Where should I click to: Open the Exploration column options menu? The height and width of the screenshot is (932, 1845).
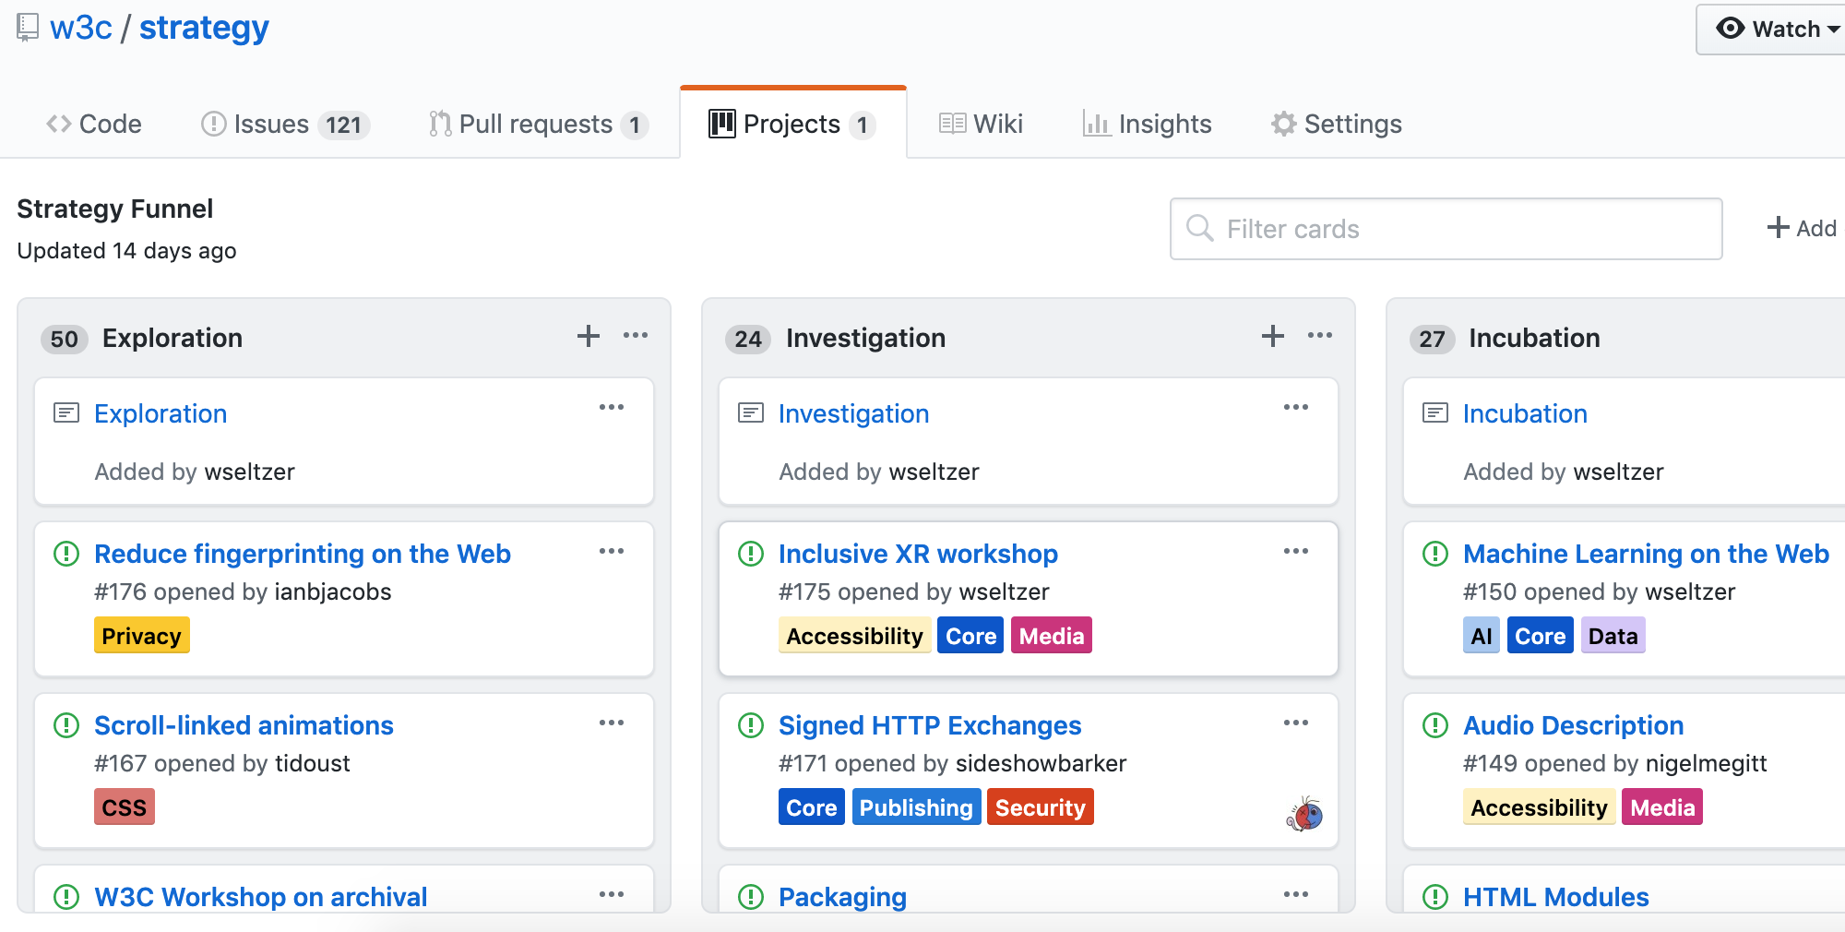pos(636,337)
